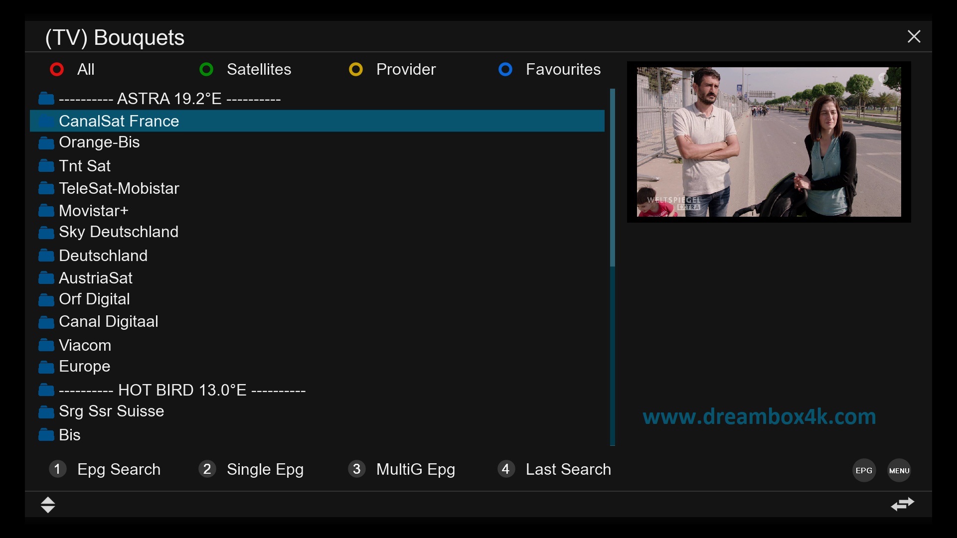957x538 pixels.
Task: Switch to the Favourites view
Action: (563, 69)
